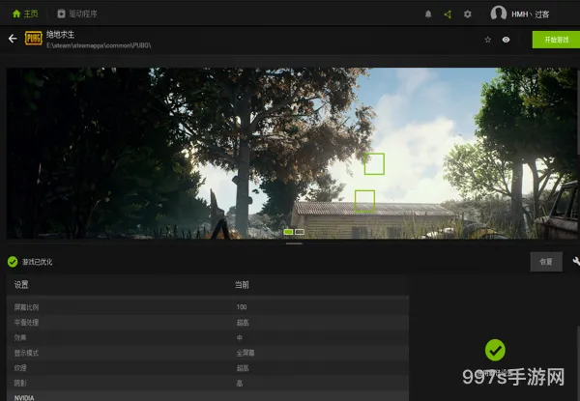Select the 效果 setting row
580x401 pixels.
(208, 338)
